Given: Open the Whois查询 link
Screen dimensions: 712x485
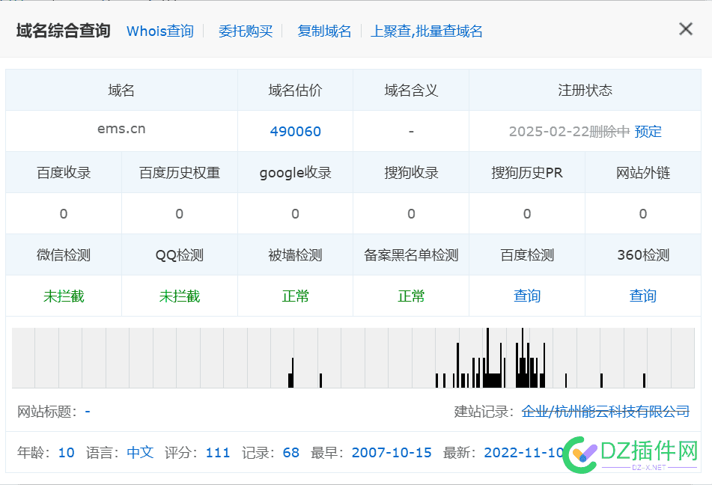Looking at the screenshot, I should (x=160, y=31).
